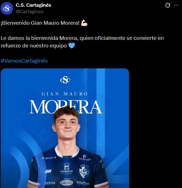Viewport: 182px width, 188px height.
Task: Click the VillaPlants sponsor logo on jersey
Action: (x=83, y=183)
